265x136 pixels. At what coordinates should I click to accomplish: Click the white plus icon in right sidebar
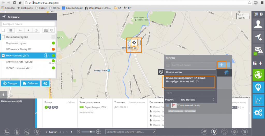pos(261,63)
